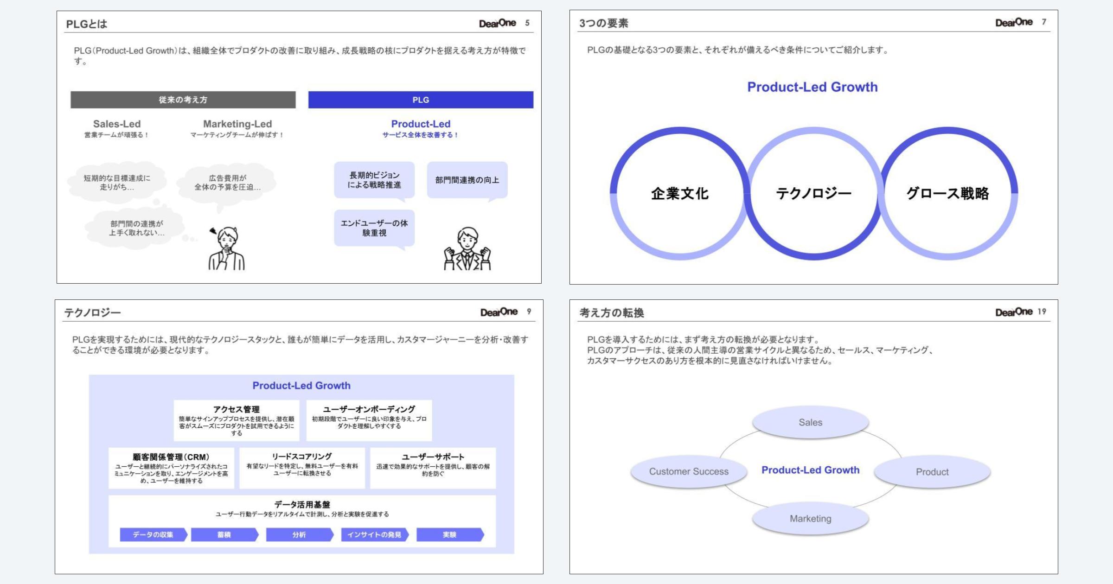Select the 分析 step in the data flow bar
The height and width of the screenshot is (584, 1113).
coord(299,534)
